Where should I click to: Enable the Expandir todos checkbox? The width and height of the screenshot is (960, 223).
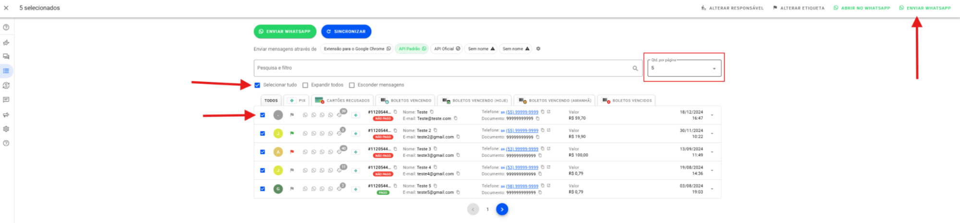click(305, 85)
